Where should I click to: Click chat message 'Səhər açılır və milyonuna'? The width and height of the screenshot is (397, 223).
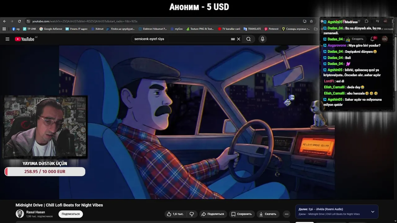[x=353, y=102]
